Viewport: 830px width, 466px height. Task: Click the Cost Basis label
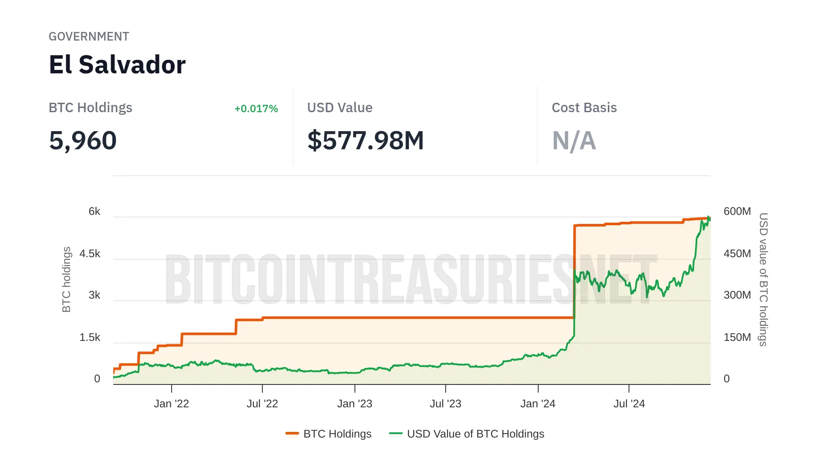(584, 107)
